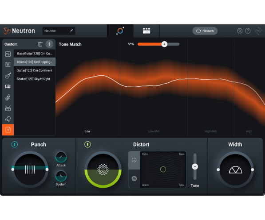Select Drums[120] SetTripping target
265x220 pixels.
35,62
